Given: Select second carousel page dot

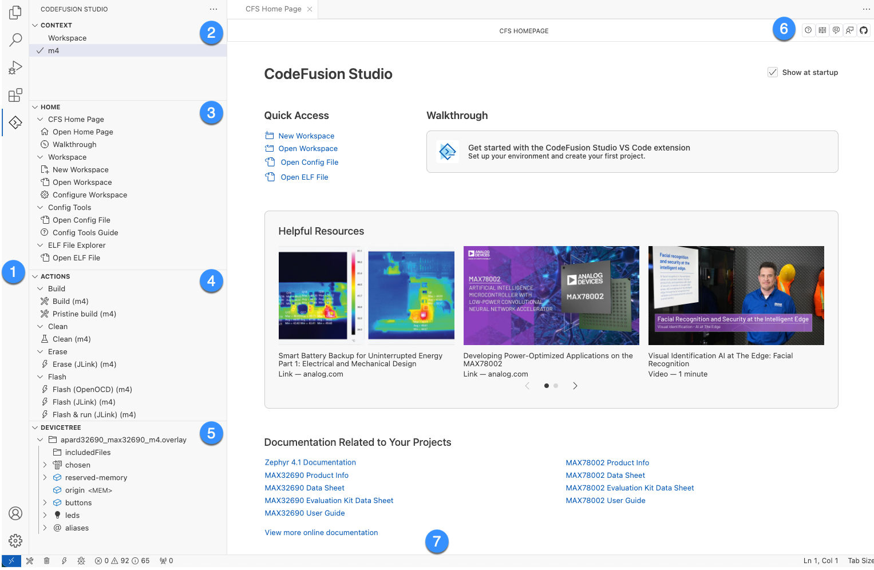Looking at the screenshot, I should [x=556, y=386].
